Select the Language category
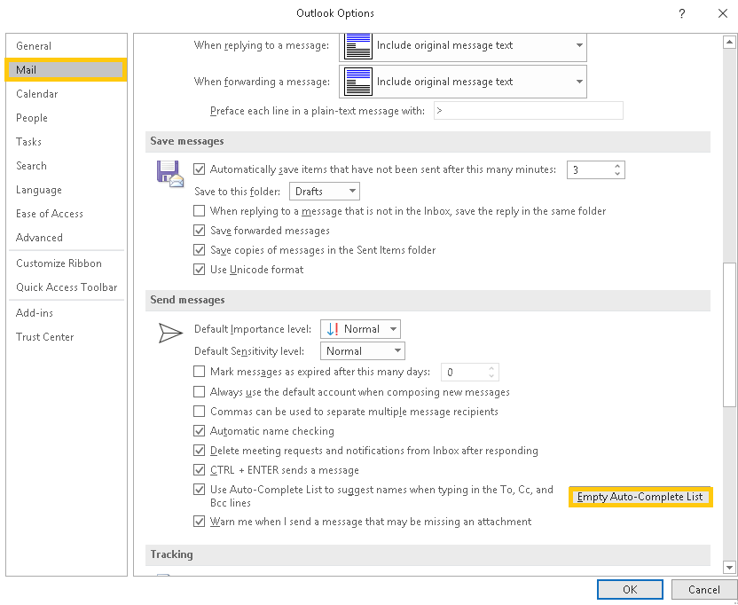 tap(67, 190)
